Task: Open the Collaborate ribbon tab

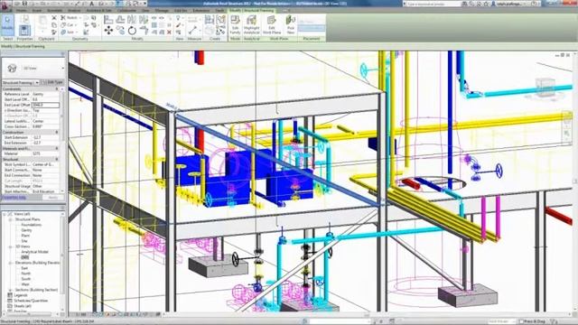Action: 126,10
